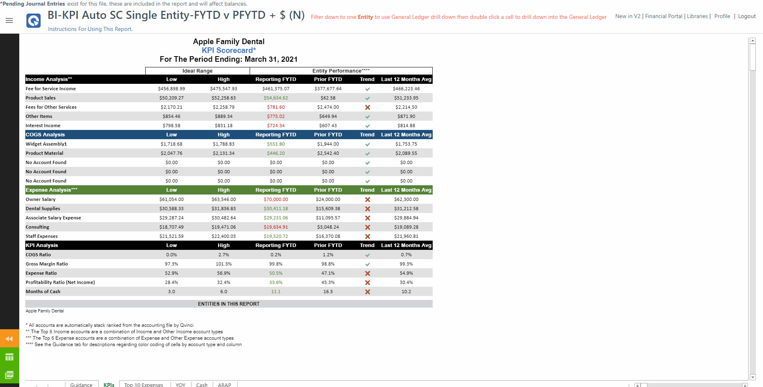Open the Financial Portal link

663,16
